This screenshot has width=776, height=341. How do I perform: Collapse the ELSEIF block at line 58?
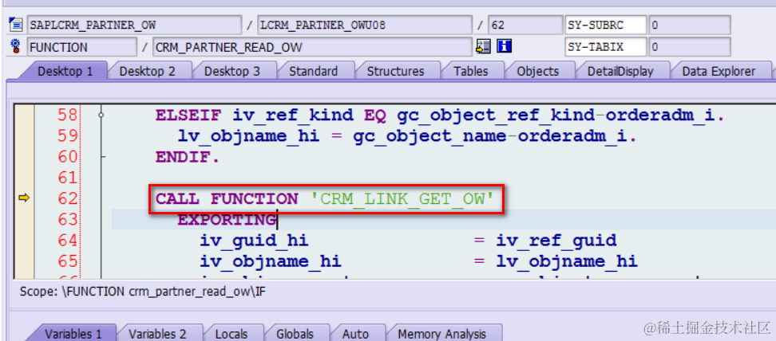click(101, 116)
